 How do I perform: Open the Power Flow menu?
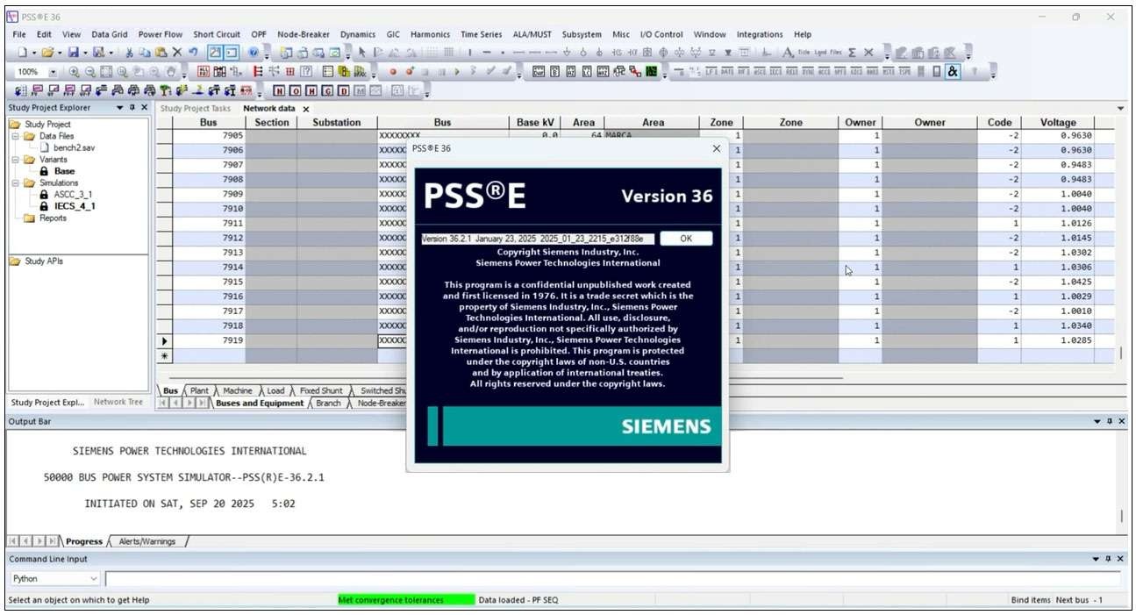[161, 34]
